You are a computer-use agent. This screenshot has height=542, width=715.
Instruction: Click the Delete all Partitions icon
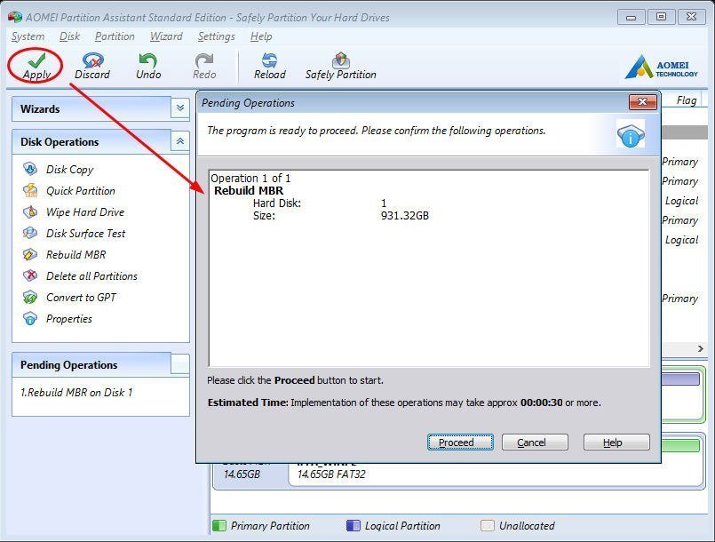coord(30,275)
